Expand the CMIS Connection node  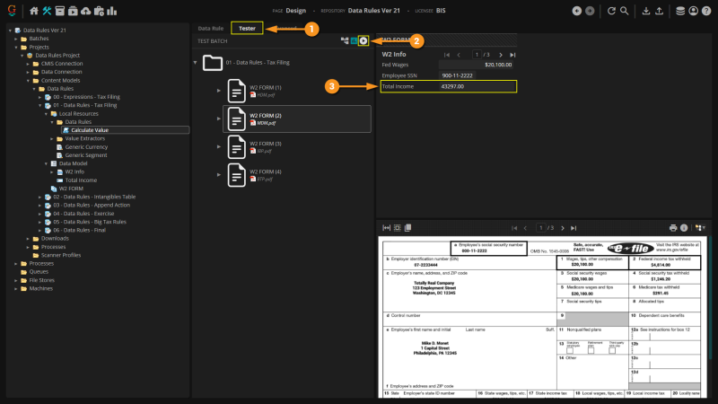coord(28,64)
